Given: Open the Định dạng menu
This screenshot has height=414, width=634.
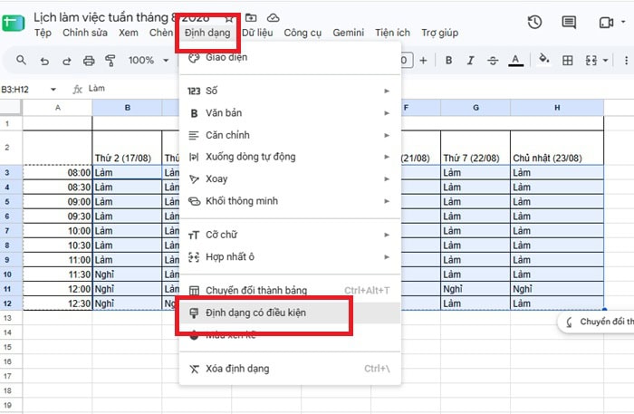Looking at the screenshot, I should [x=207, y=33].
